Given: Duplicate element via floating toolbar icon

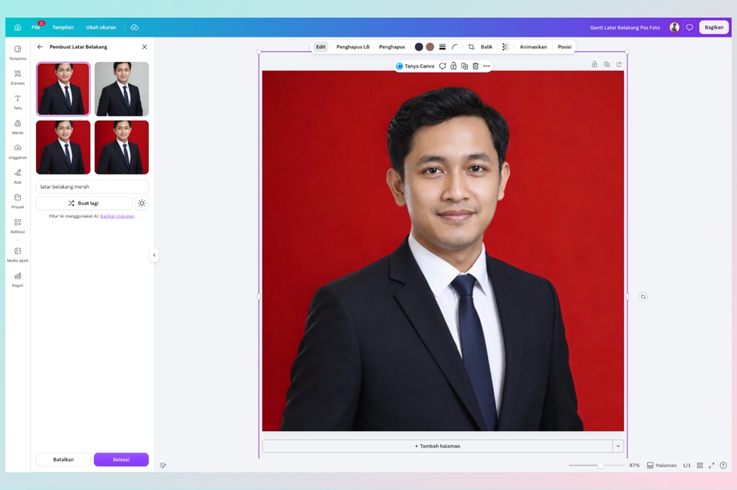Looking at the screenshot, I should (x=464, y=66).
